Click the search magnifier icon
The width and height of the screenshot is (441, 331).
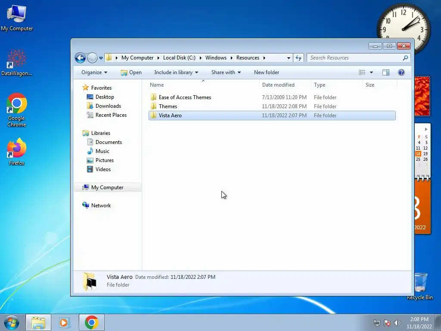[405, 58]
